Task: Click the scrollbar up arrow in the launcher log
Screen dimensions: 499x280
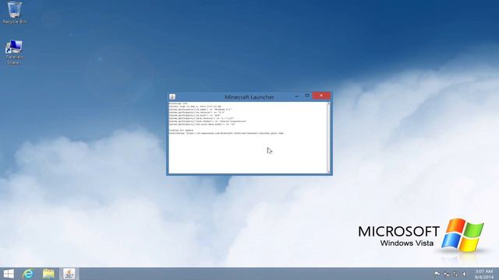Action: 328,103
